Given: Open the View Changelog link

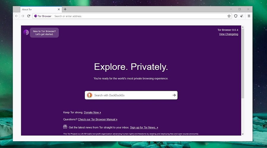Looking at the screenshot, I should click(x=228, y=34).
